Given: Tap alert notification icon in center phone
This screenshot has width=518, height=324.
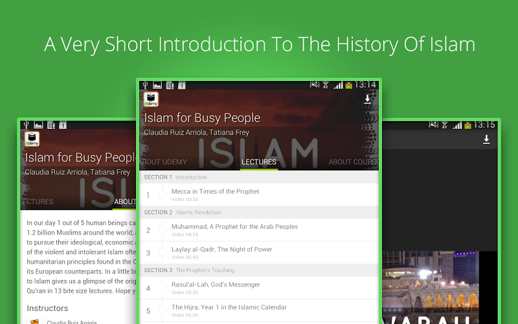Looking at the screenshot, I should click(182, 86).
